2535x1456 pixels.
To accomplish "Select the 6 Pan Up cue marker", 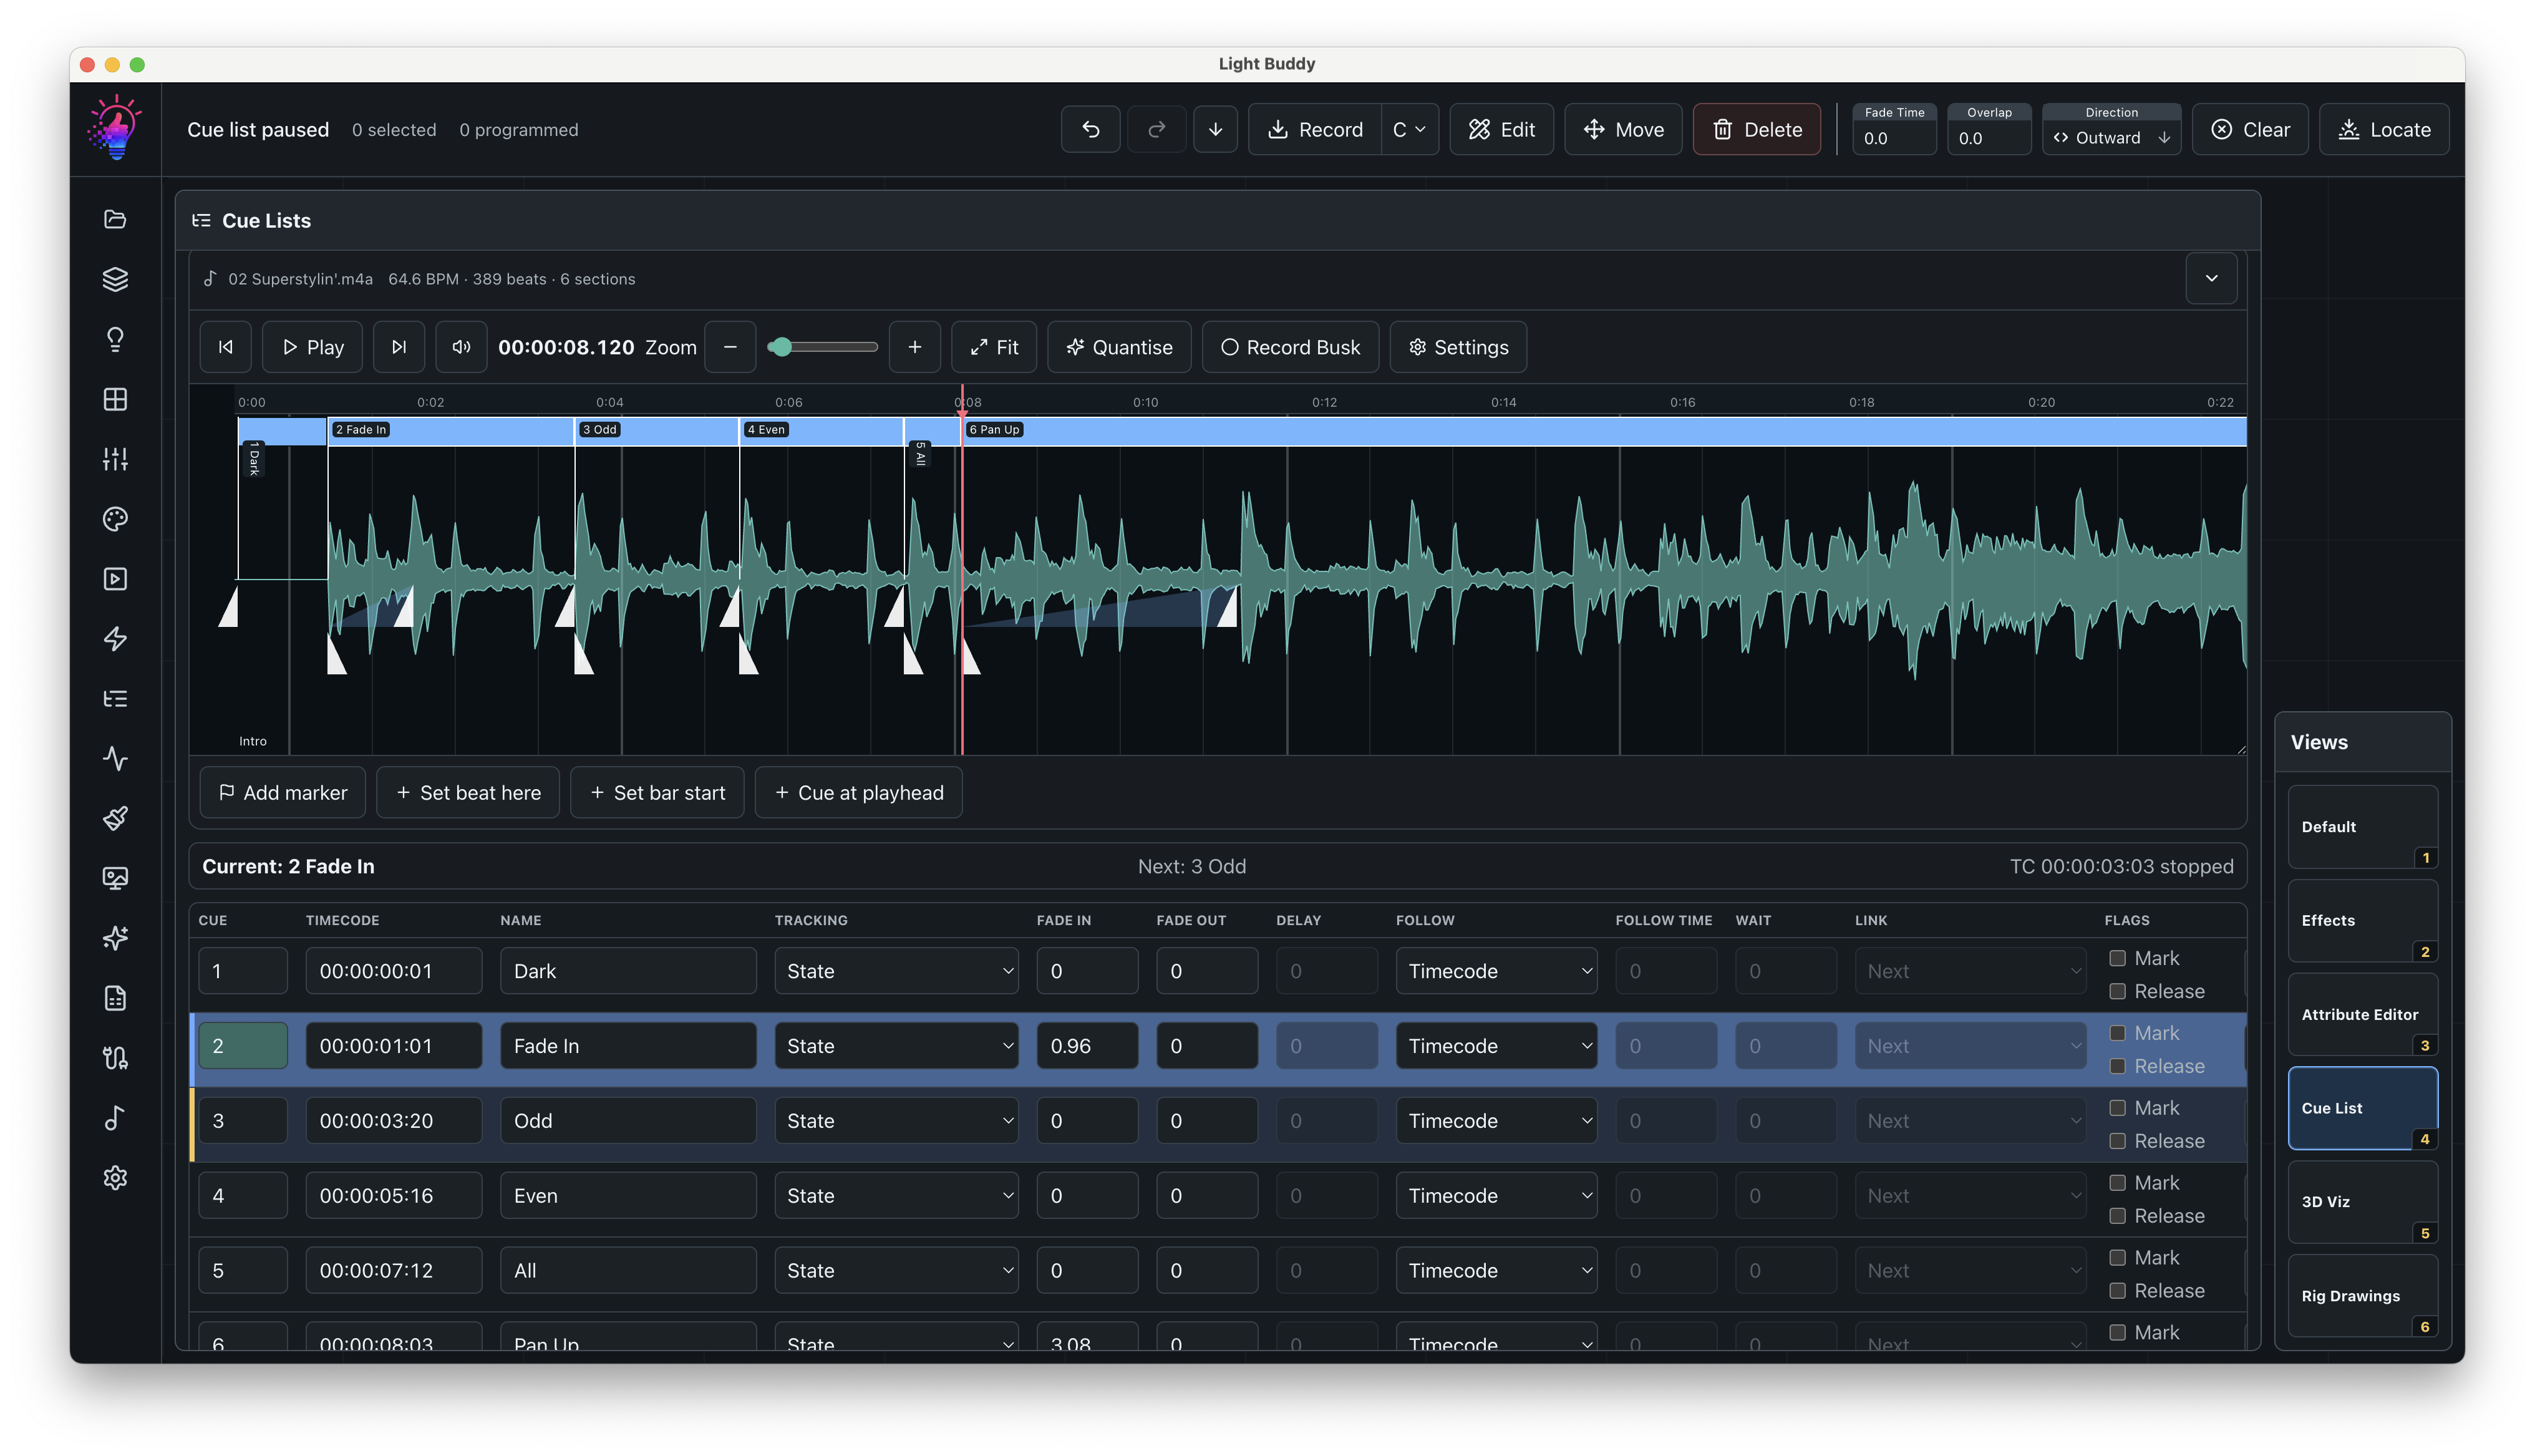I will click(995, 430).
